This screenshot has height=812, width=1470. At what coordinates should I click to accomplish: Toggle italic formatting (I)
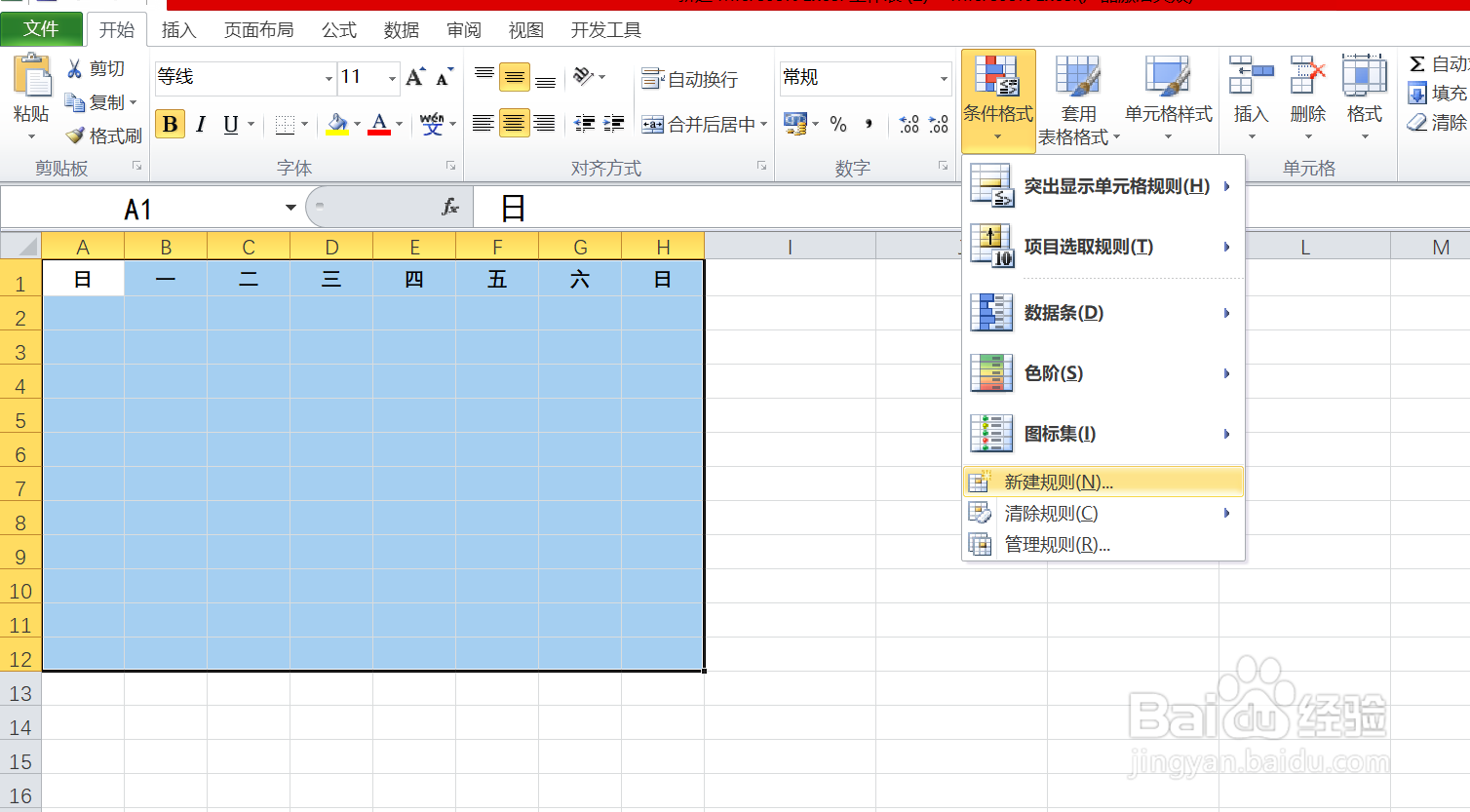(x=201, y=124)
